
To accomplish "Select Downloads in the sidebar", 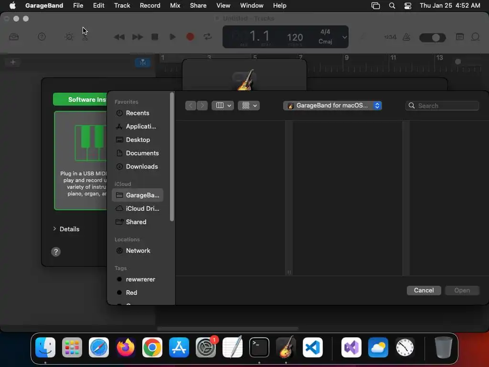I will coord(137,167).
